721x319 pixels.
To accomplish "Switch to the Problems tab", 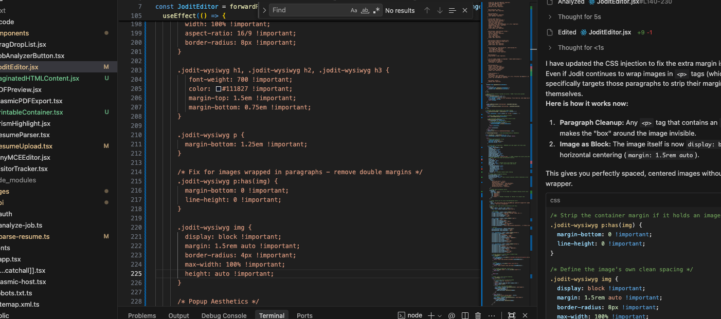I will click(142, 315).
